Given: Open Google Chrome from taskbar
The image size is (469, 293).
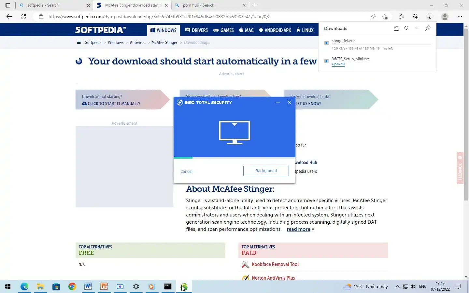Looking at the screenshot, I should pos(72,286).
